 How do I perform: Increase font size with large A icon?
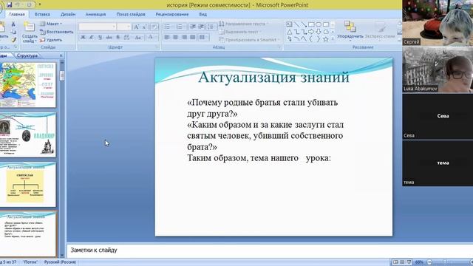pos(136,27)
